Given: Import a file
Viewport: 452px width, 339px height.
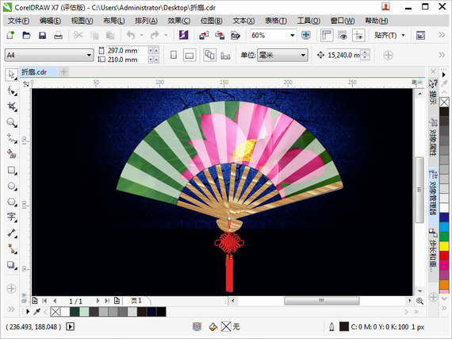Looking at the screenshot, I should 204,35.
